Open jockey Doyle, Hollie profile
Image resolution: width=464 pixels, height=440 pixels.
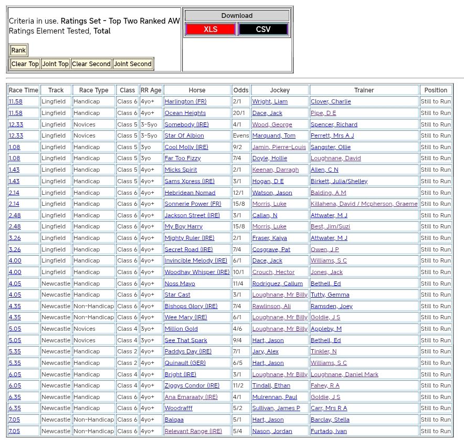(x=270, y=159)
